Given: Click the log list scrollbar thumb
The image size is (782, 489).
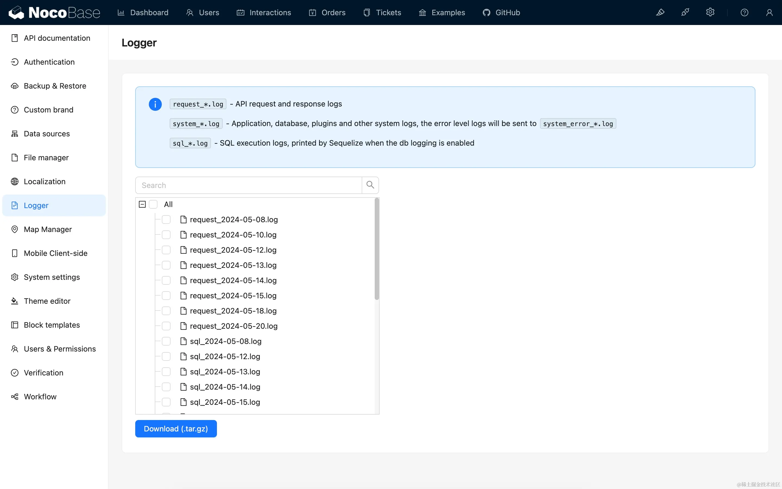Looking at the screenshot, I should tap(376, 249).
